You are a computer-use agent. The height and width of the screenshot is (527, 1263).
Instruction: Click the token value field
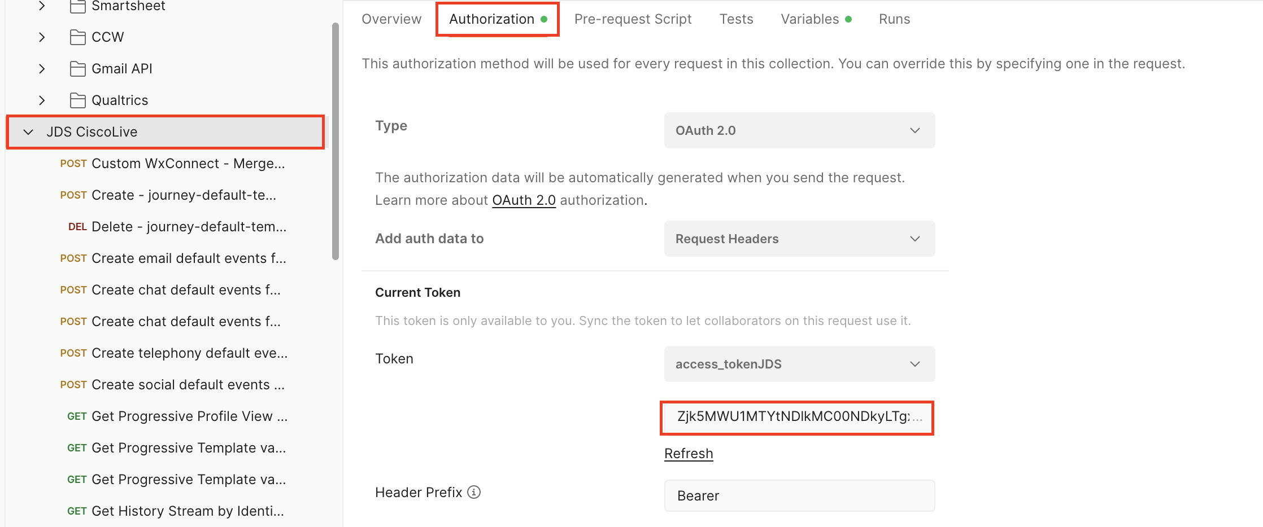pos(797,418)
